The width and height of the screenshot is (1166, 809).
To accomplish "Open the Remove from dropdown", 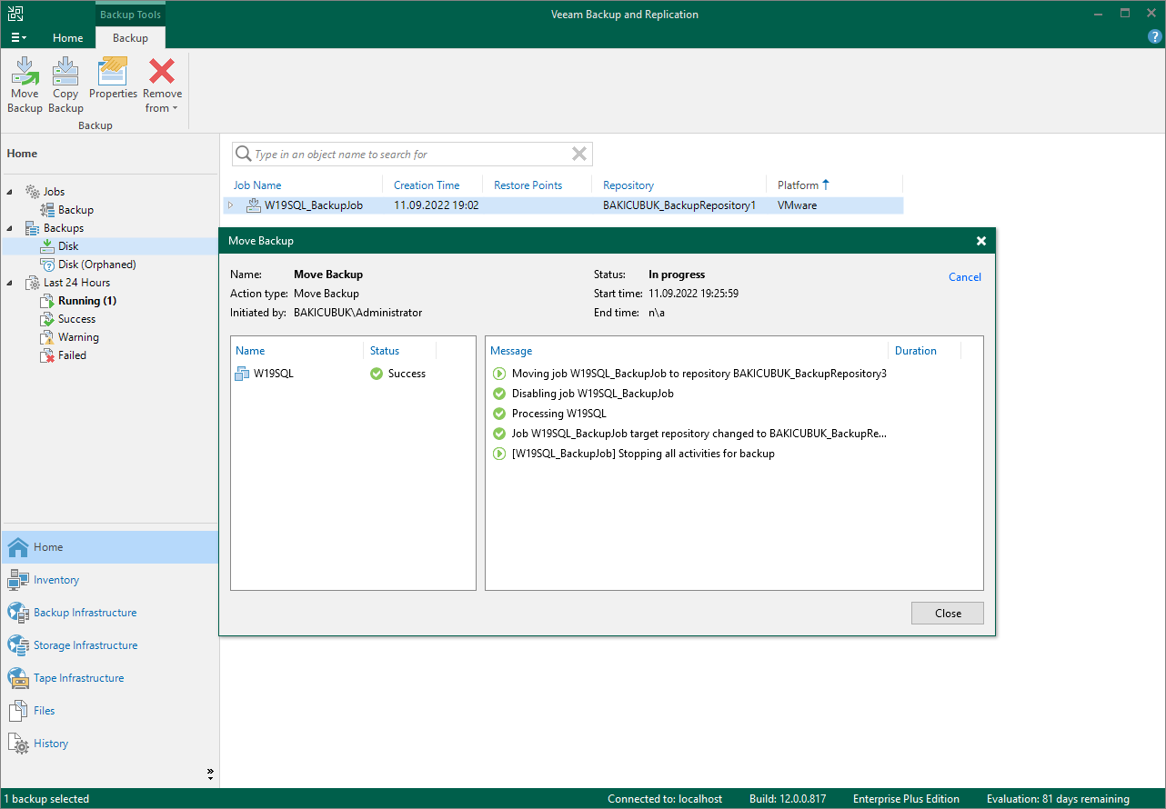I will coord(162,85).
